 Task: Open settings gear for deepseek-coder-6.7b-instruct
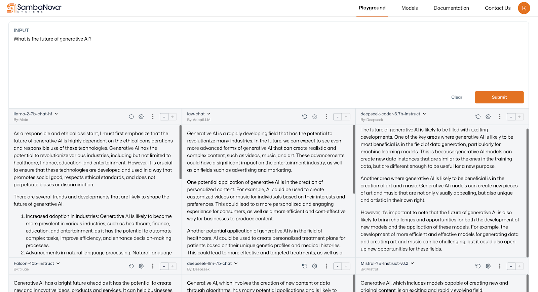[x=488, y=117]
